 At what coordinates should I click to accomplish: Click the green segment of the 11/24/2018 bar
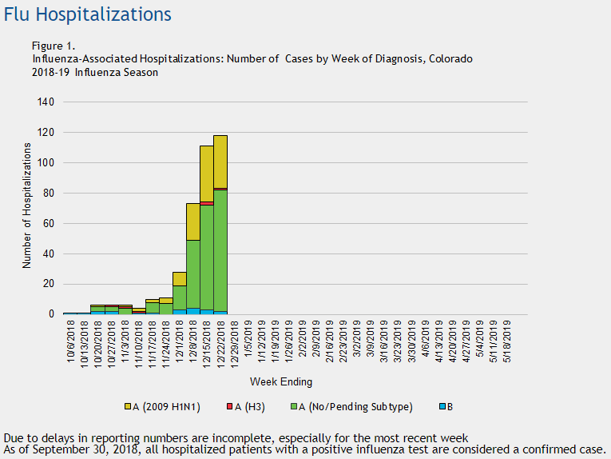pos(165,308)
